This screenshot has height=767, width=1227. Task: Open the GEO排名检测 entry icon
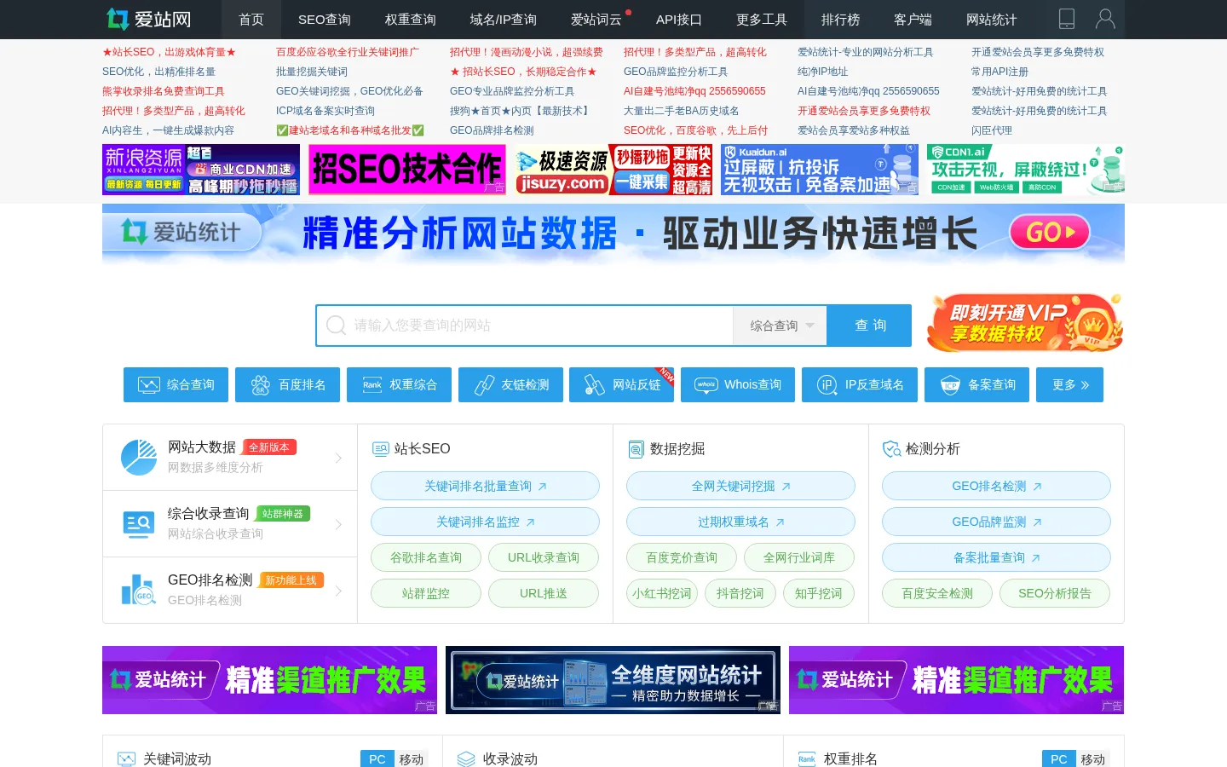pyautogui.click(x=139, y=590)
